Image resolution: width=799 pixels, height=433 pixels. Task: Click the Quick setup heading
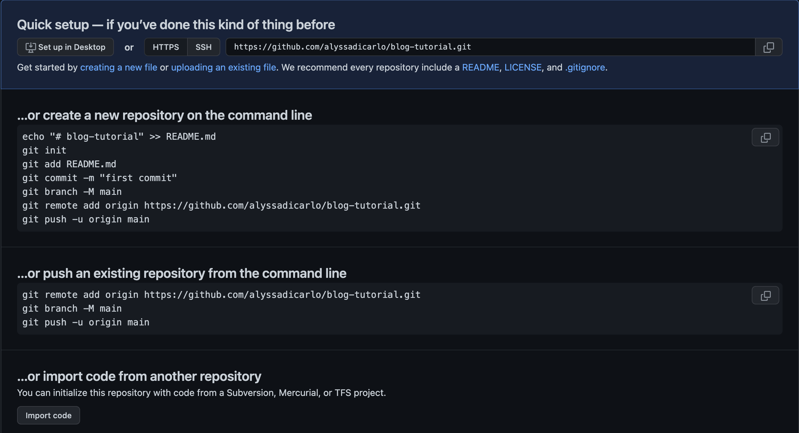(x=176, y=25)
